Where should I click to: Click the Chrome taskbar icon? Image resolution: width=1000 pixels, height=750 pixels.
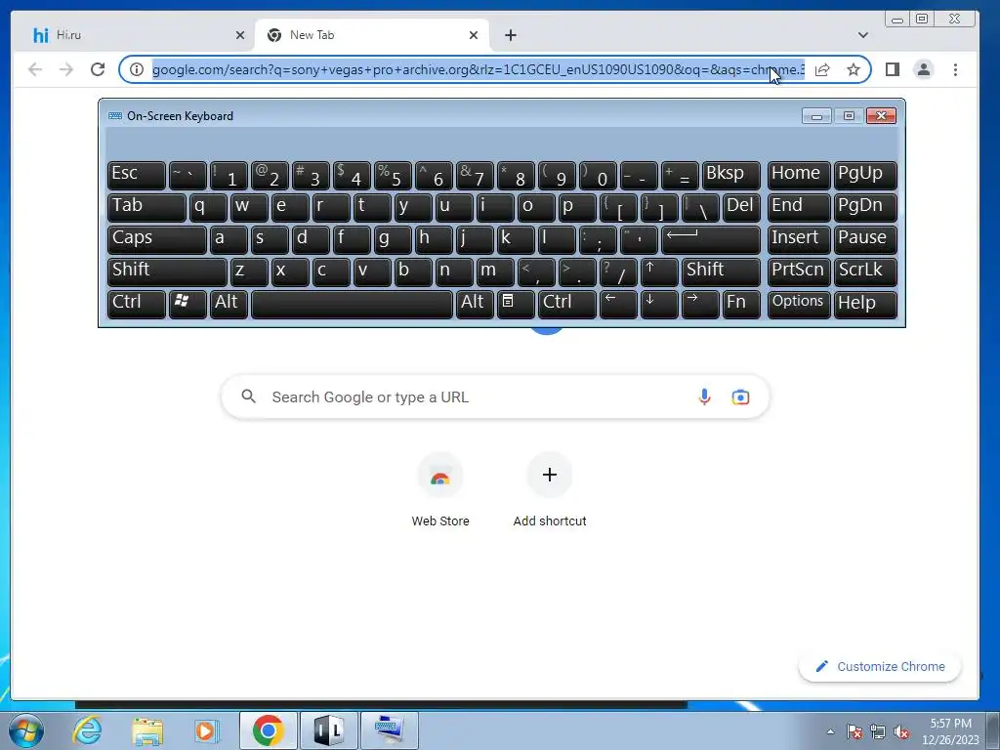tap(268, 730)
